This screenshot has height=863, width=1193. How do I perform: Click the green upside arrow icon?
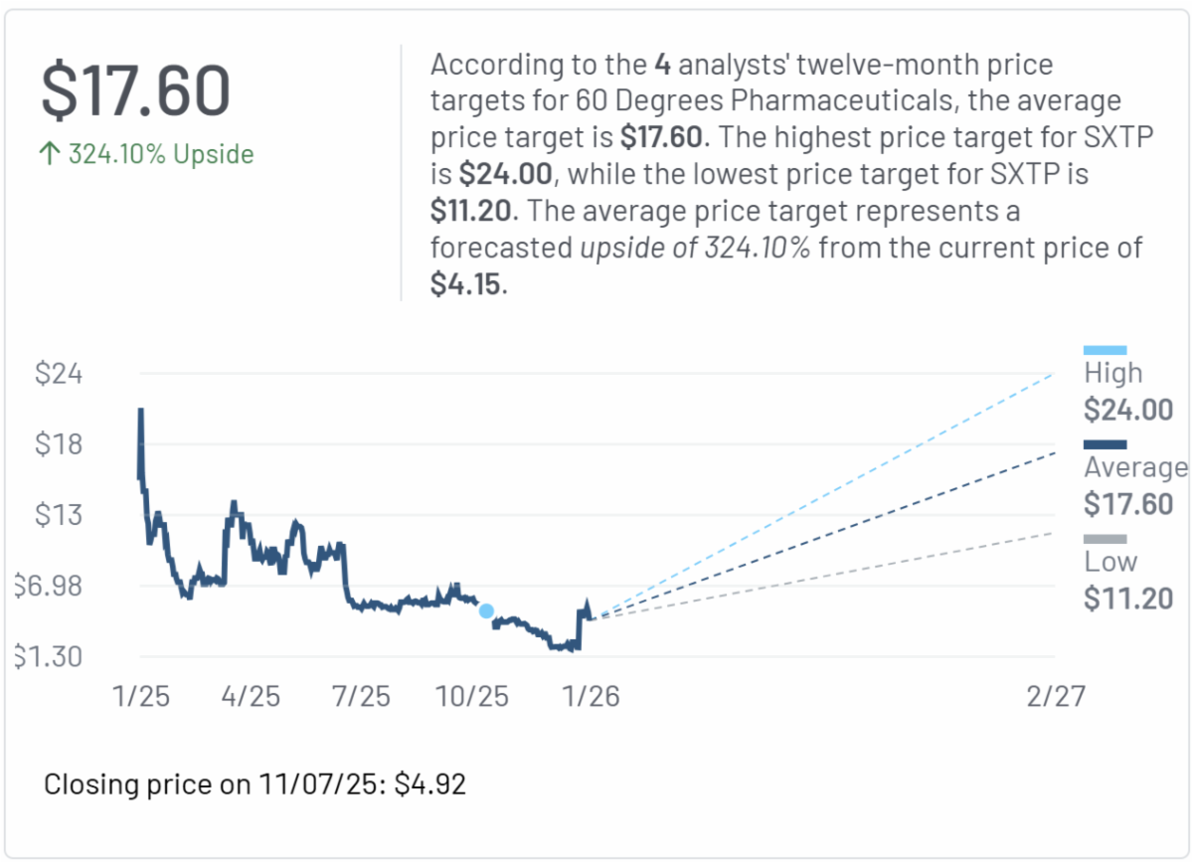click(x=52, y=154)
